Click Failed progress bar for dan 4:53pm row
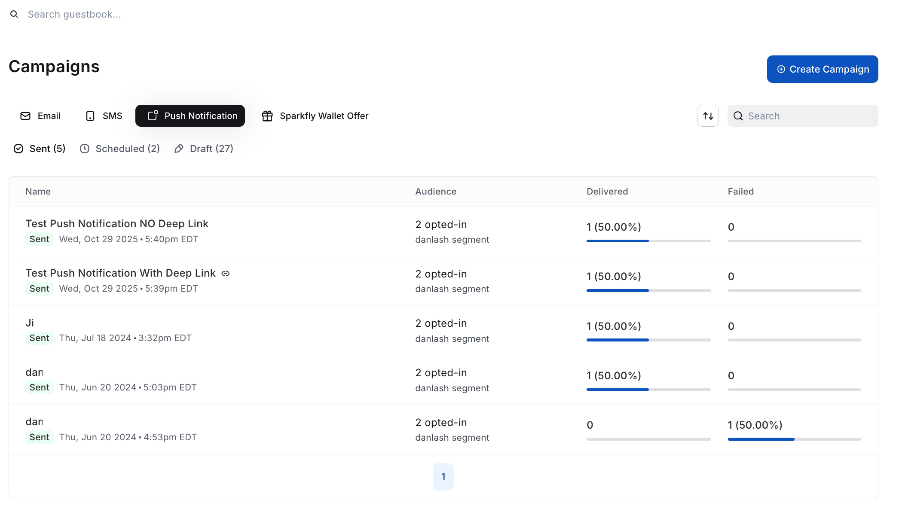899x512 pixels. [x=795, y=439]
